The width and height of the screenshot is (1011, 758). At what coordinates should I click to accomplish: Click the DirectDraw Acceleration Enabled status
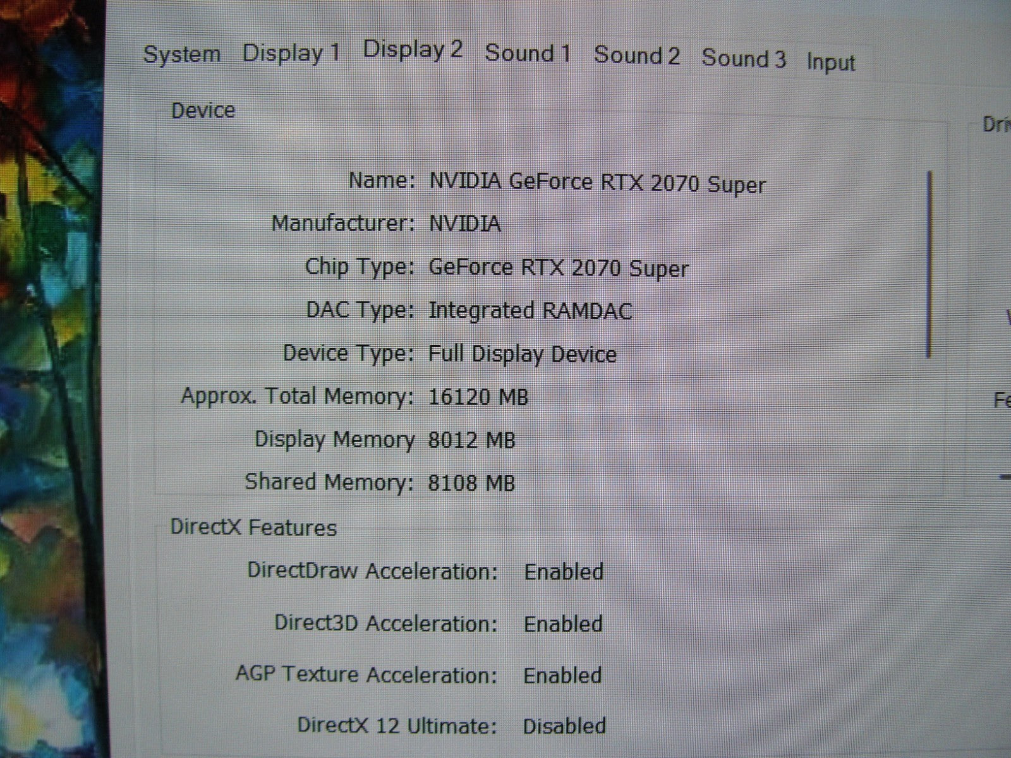coord(564,572)
